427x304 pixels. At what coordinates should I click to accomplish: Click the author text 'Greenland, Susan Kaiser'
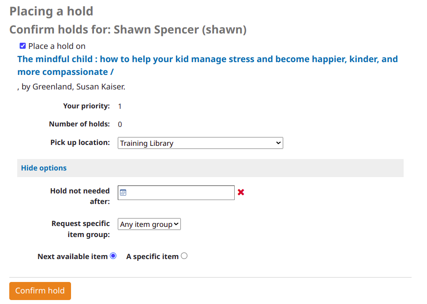pos(79,87)
